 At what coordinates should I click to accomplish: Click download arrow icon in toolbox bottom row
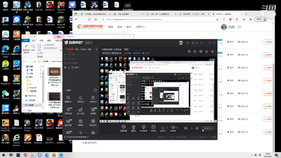click(80, 133)
